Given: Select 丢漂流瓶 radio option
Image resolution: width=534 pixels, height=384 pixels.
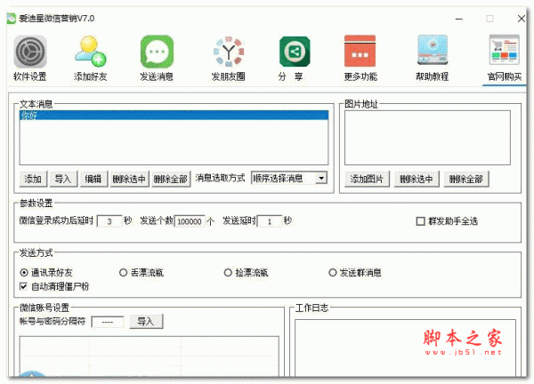Looking at the screenshot, I should coord(123,272).
